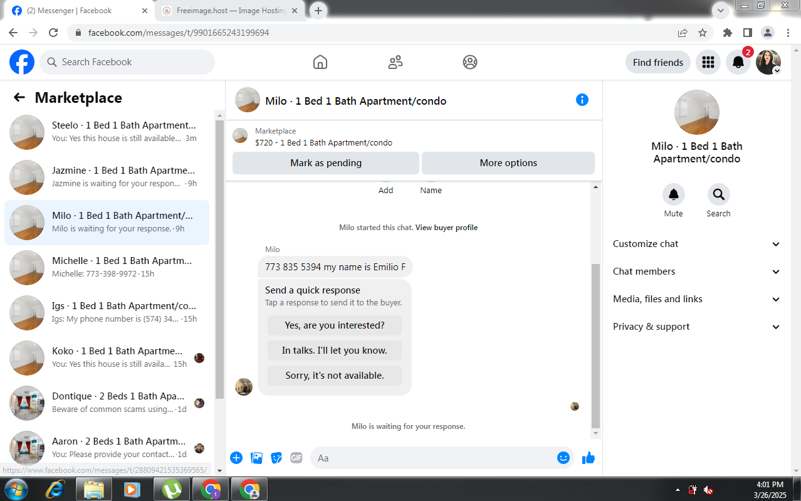Expand Media, files and links section
Screen dimensions: 801x501
[696, 299]
